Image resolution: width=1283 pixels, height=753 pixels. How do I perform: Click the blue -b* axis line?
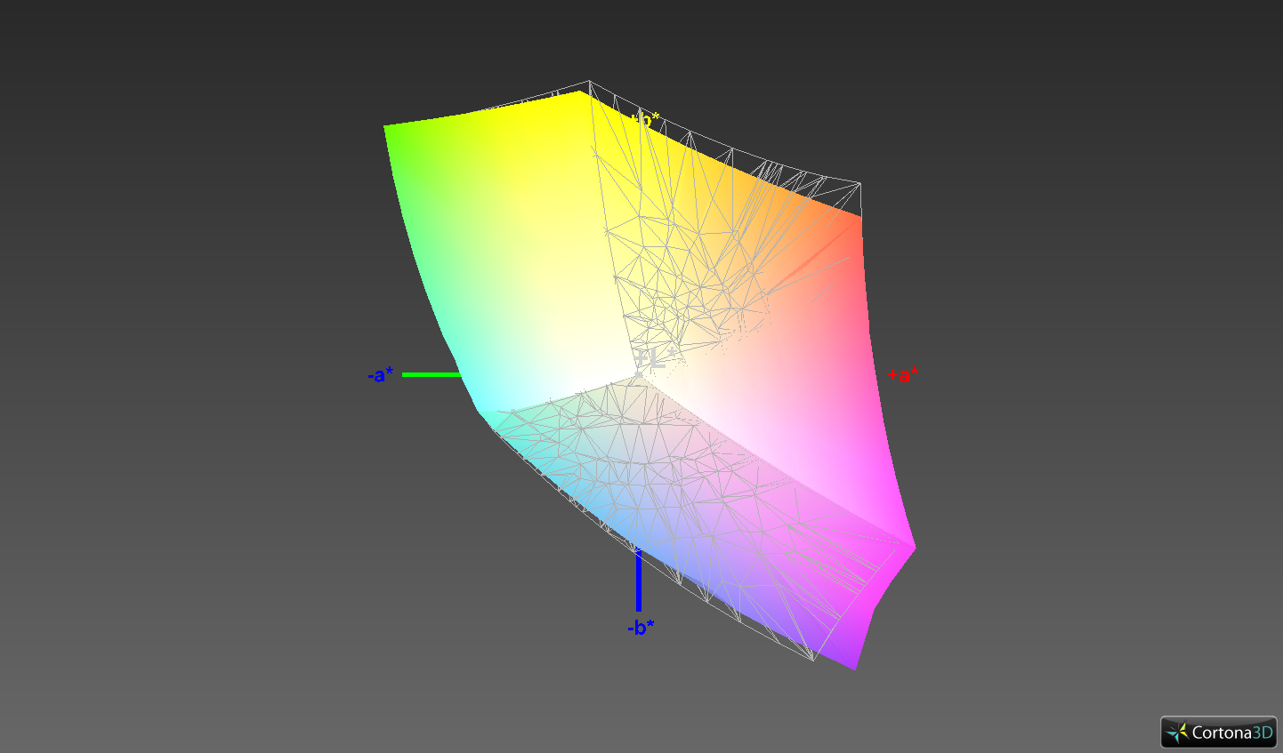(639, 582)
